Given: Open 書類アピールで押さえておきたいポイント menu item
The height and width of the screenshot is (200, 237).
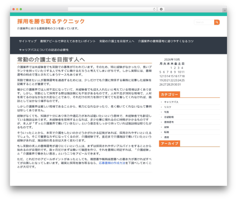Looking at the screenshot, I should click(68, 41).
